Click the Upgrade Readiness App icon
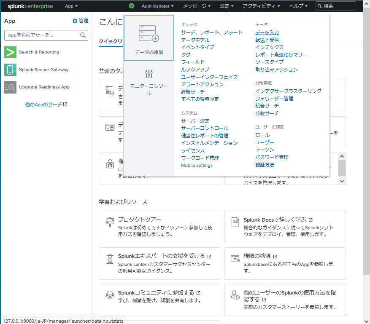The image size is (370, 324). 11,87
